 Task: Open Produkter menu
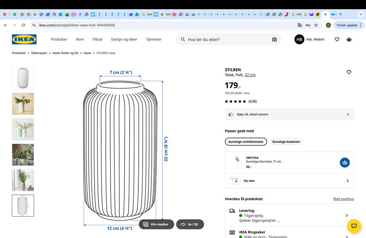click(x=59, y=39)
